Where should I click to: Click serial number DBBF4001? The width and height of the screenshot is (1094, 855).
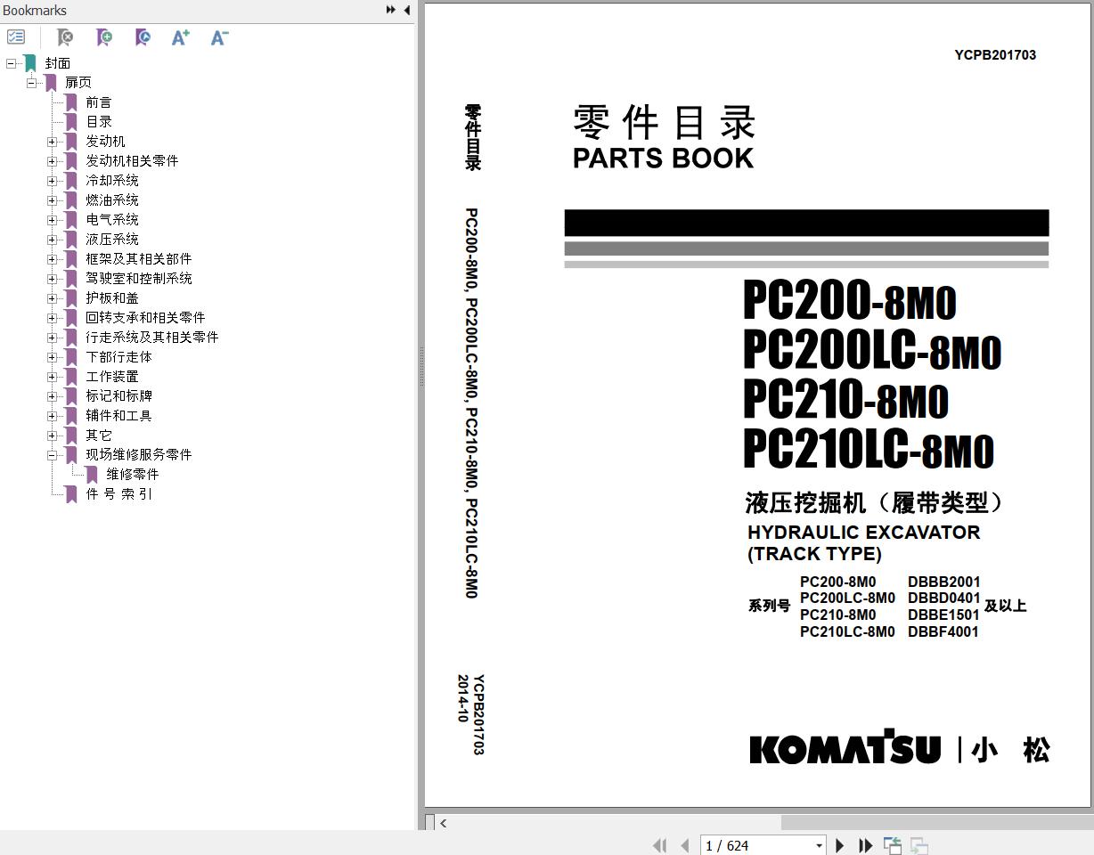coord(943,631)
